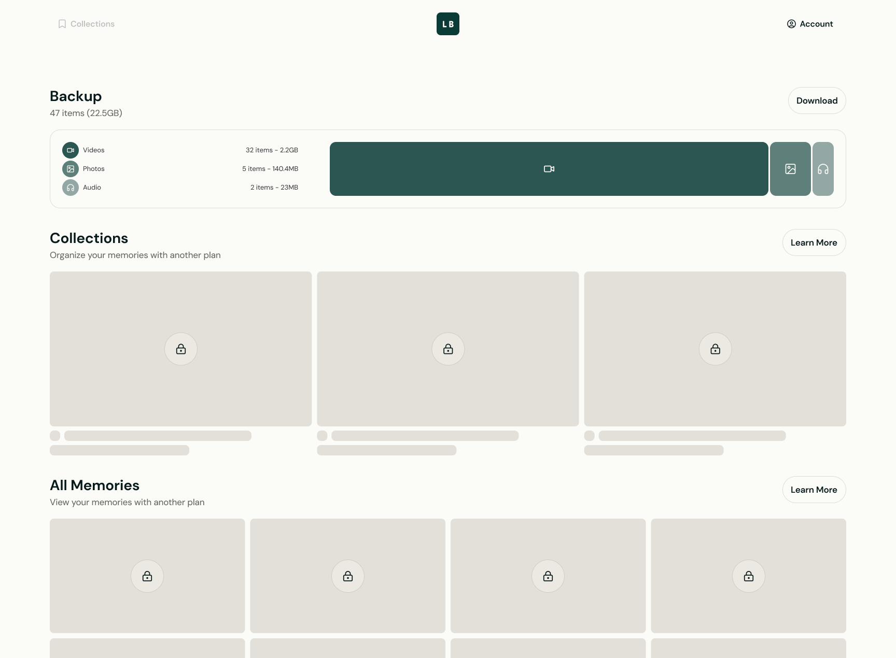Click the bookmark icon beside Collections

click(62, 24)
